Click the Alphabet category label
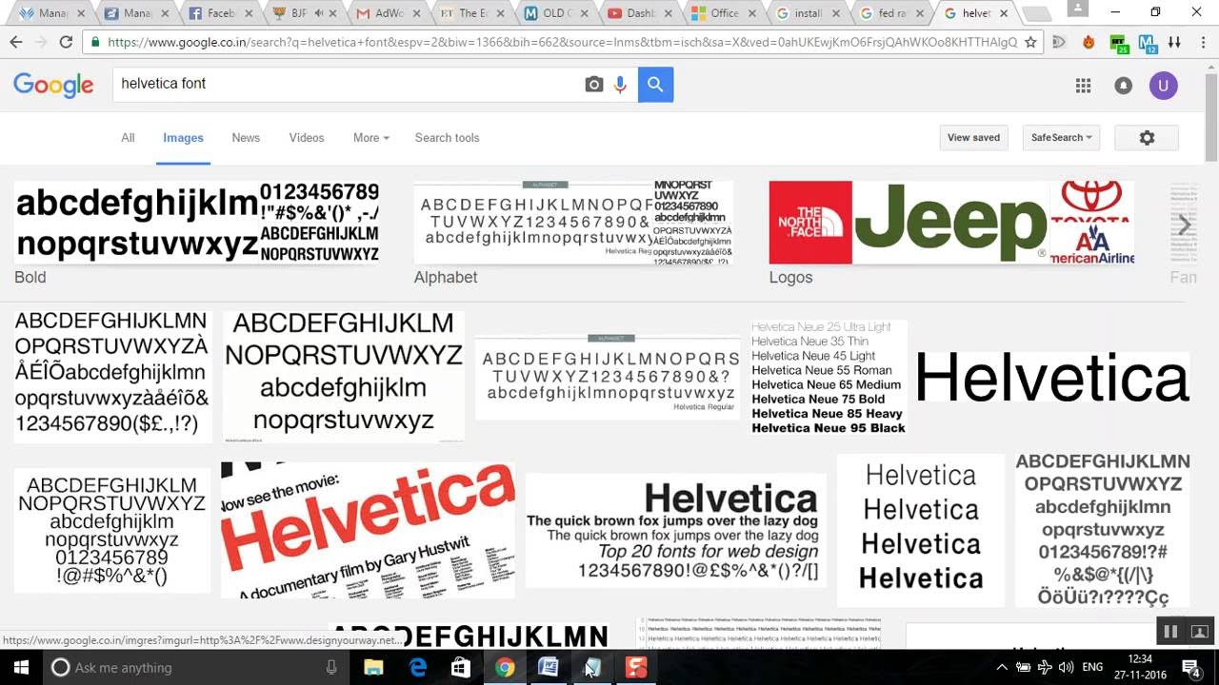 pos(446,277)
